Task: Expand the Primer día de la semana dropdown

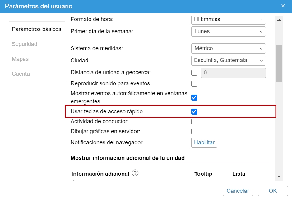Action: [228, 31]
